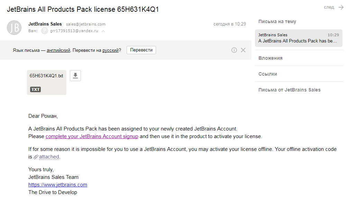The image size is (348, 202).
Task: Visit https://www.jetbrains.com link
Action: pyautogui.click(x=58, y=185)
